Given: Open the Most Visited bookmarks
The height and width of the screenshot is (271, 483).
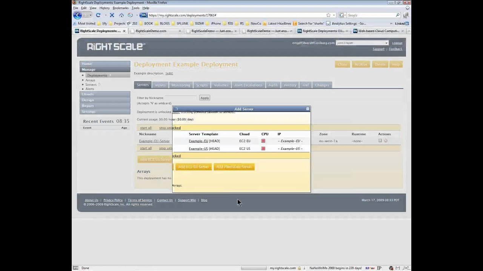Looking at the screenshot, I should click(84, 23).
